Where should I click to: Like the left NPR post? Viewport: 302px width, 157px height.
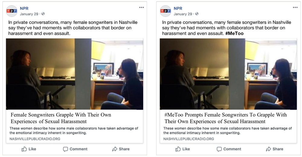click(x=29, y=149)
